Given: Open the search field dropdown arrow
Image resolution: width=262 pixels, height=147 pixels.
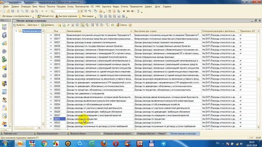Looking at the screenshot, I should tap(79, 11).
